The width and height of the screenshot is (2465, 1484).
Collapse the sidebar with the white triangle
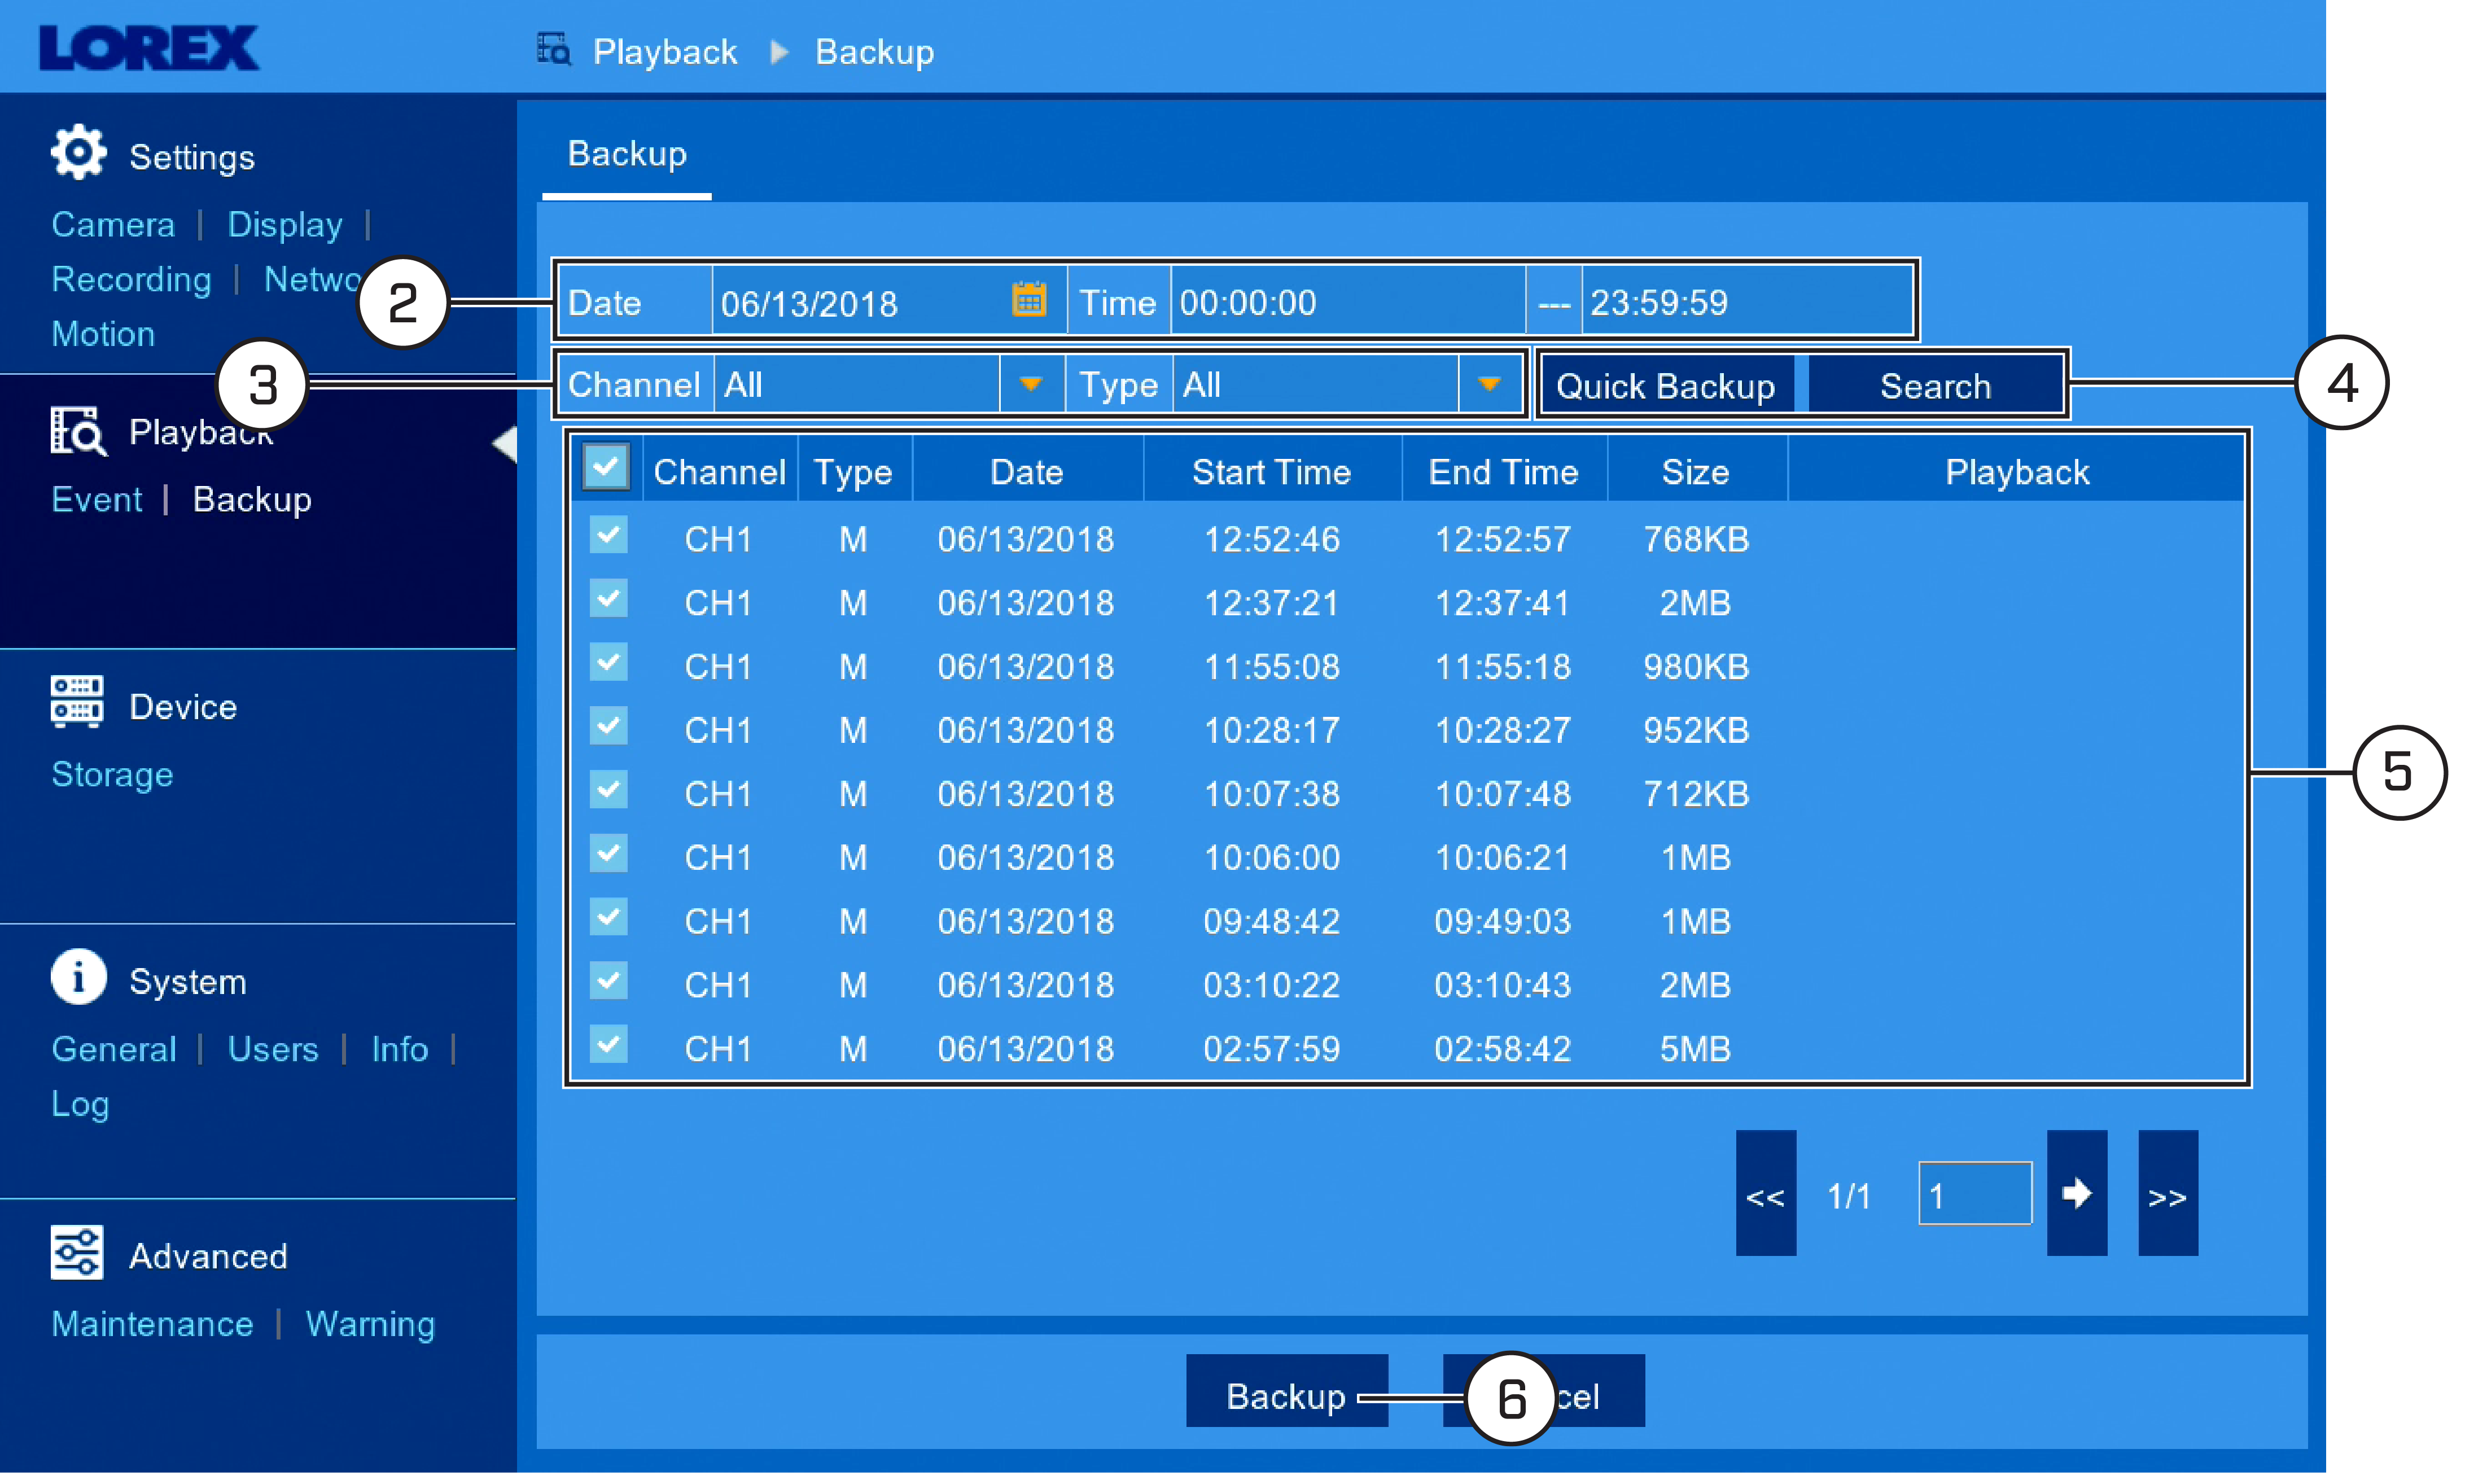tap(505, 444)
